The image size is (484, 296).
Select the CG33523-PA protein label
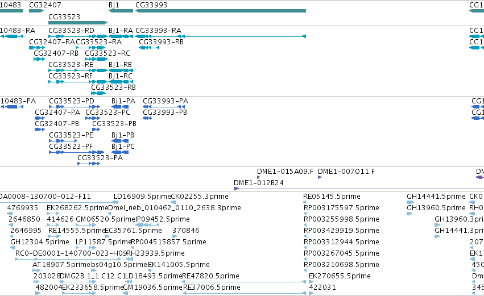pyautogui.click(x=100, y=158)
